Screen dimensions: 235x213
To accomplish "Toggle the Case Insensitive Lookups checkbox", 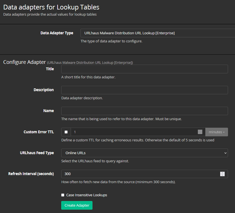I will pyautogui.click(x=63, y=195).
